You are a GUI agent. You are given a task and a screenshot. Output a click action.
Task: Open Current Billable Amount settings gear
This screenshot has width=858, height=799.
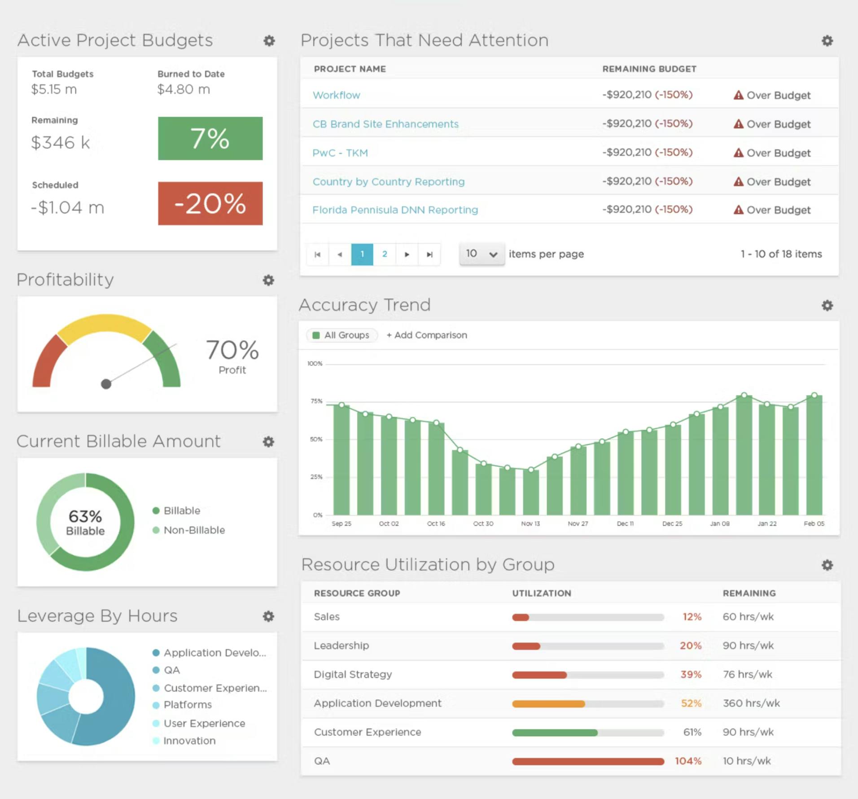coord(268,442)
